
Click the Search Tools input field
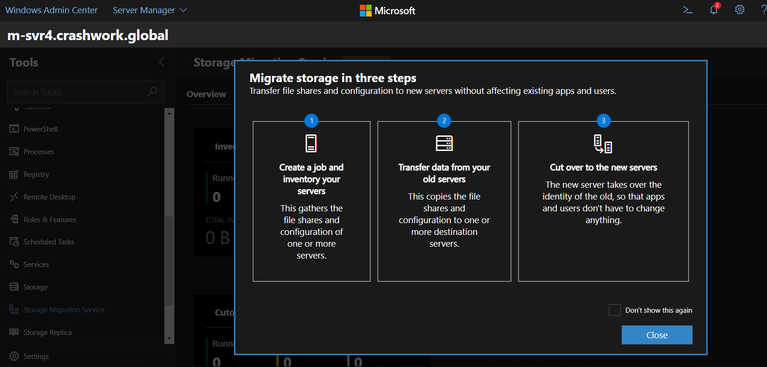[x=86, y=92]
